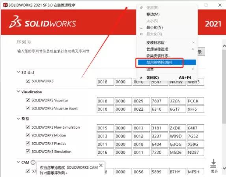Toggle the checkbox in the CAM section
The width and height of the screenshot is (226, 177).
pyautogui.click(x=28, y=171)
